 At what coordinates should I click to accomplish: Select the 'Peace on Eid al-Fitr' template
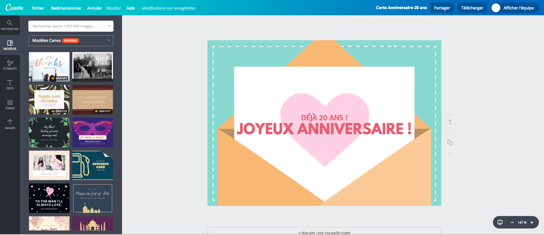point(93,198)
